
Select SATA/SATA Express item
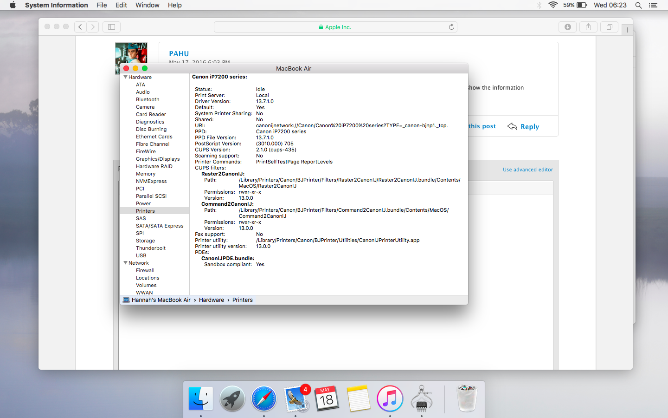point(160,226)
